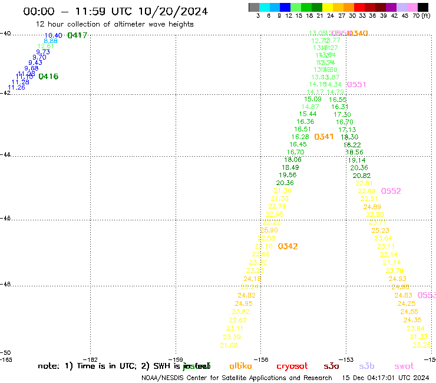Viewport: 436px width, 383px height.
Task: Click the longitude axis label '-159'
Action: point(176,359)
